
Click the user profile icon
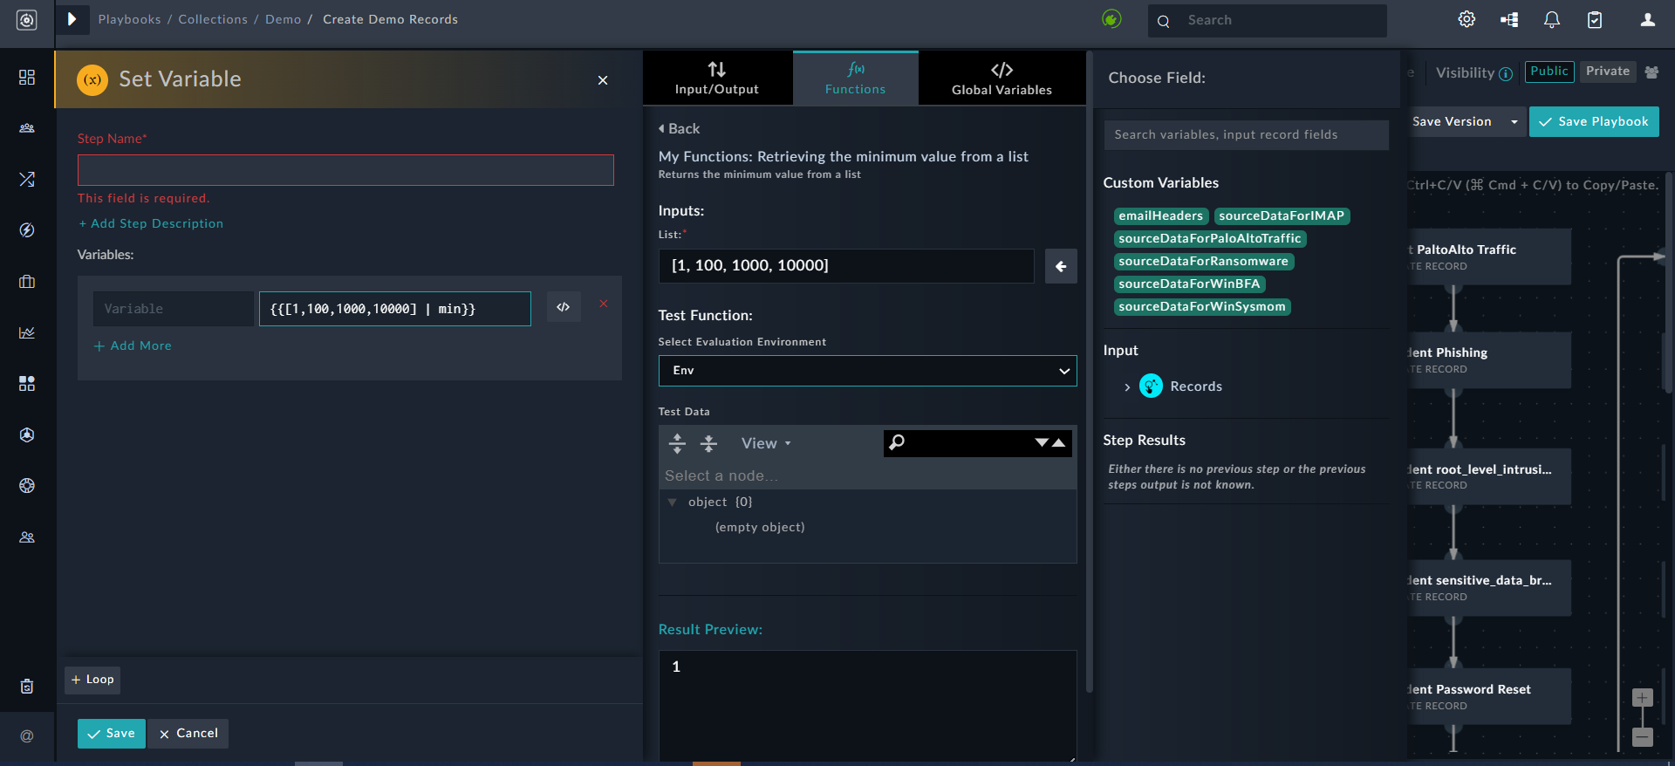[1647, 19]
